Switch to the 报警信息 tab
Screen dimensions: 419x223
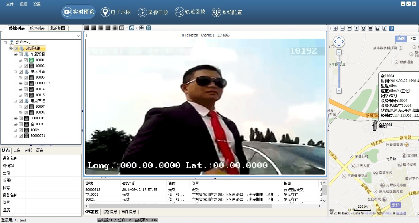(110, 212)
